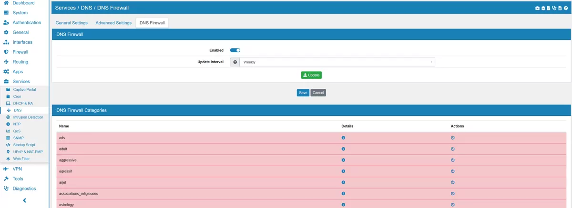The image size is (572, 208).
Task: View details info icon for astrology category
Action: pyautogui.click(x=343, y=205)
